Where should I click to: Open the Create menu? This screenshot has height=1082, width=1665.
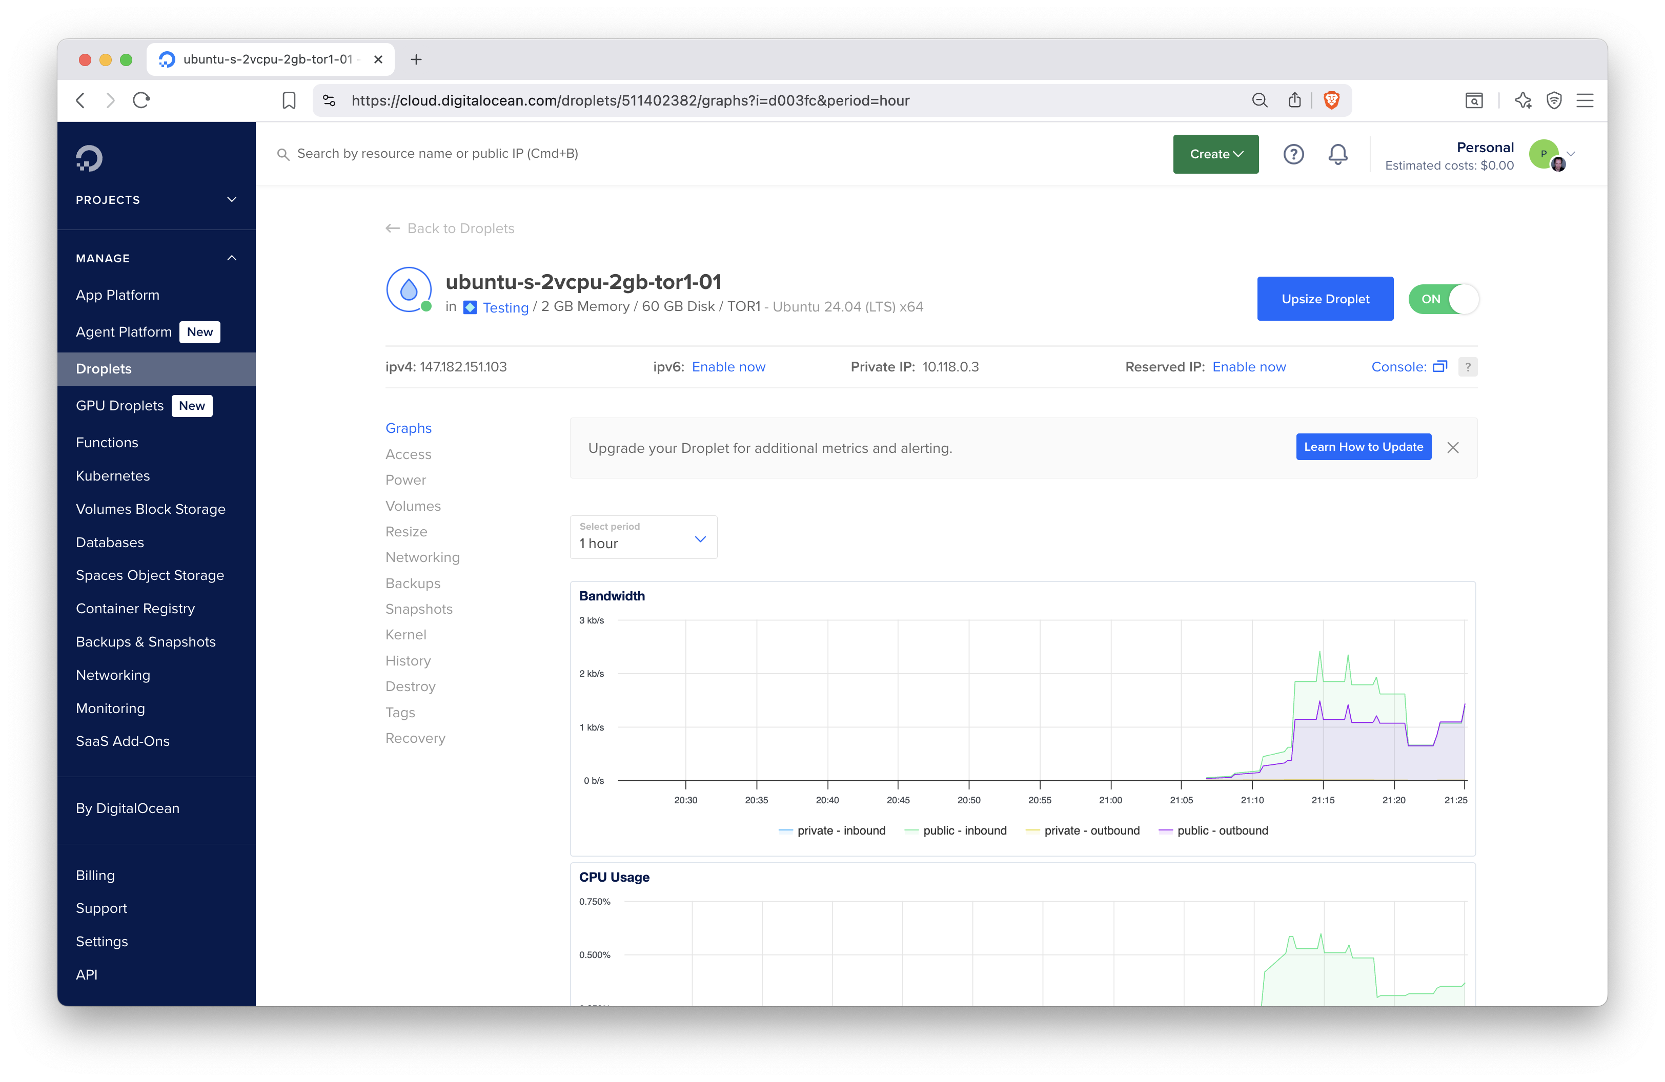pyautogui.click(x=1215, y=154)
